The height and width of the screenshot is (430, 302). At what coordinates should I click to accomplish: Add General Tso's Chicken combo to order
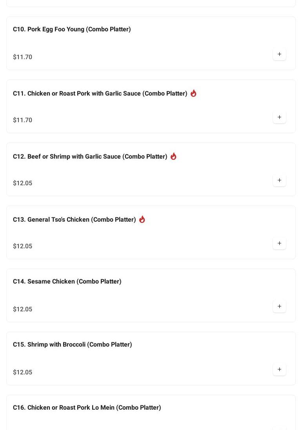[x=279, y=244]
